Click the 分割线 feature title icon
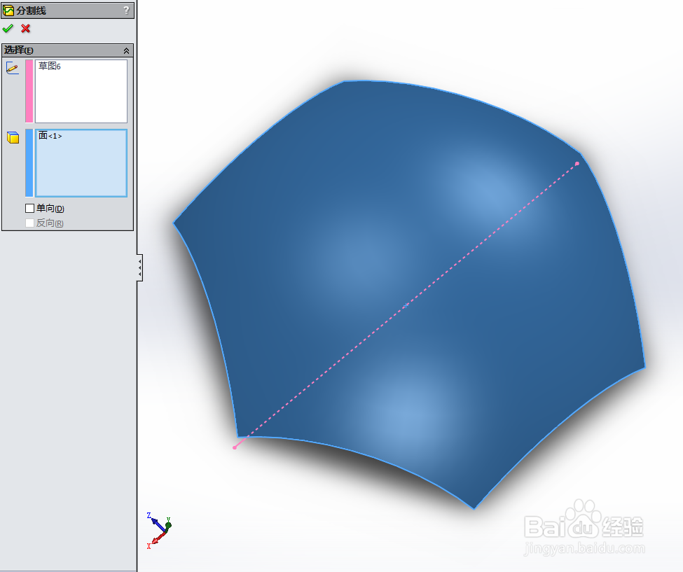Image resolution: width=683 pixels, height=572 pixels. [8, 11]
